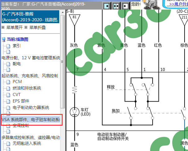
Task: Open 起动系统、充电系统、风扇控制 entry
Action: click(x=29, y=76)
